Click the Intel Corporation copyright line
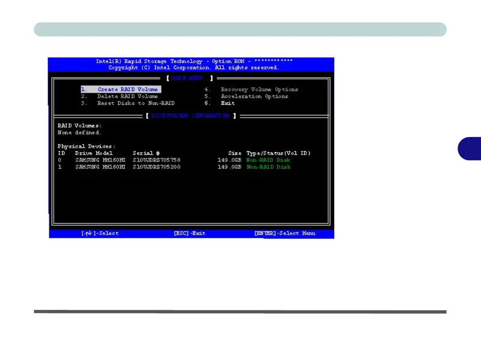 pos(194,68)
